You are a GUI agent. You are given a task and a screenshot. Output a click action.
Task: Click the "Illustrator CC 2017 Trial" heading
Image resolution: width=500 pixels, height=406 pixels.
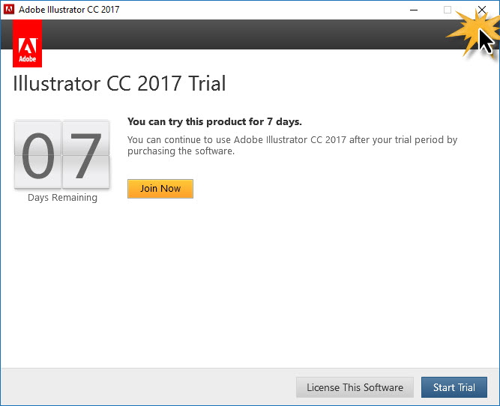tap(119, 83)
